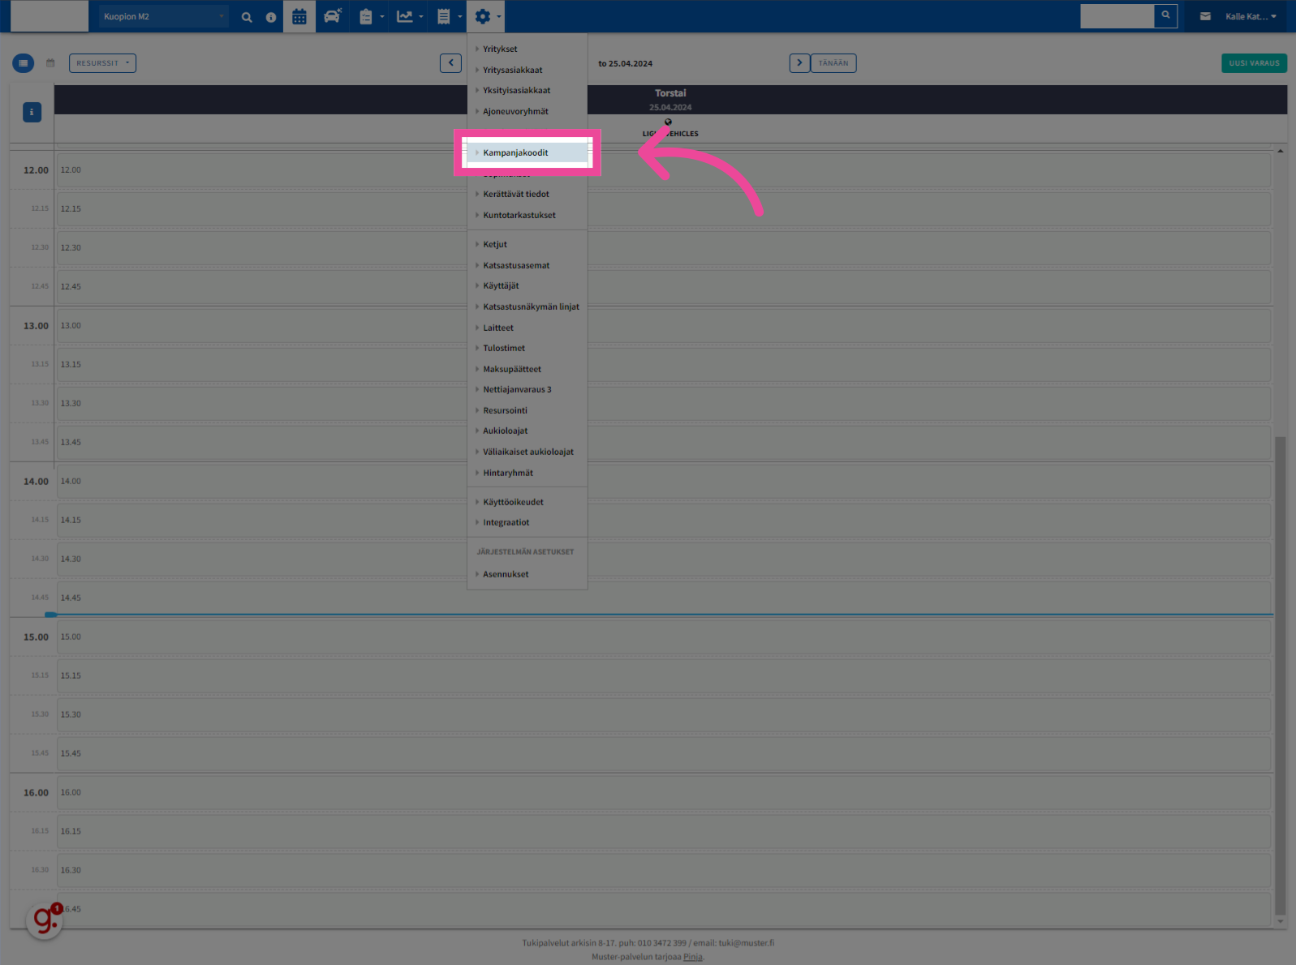Image resolution: width=1296 pixels, height=965 pixels.
Task: Click the blue info square icon
Action: [32, 112]
